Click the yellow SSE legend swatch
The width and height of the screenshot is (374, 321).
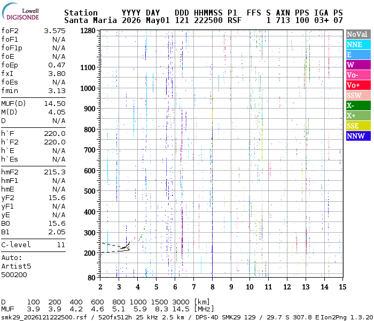point(359,126)
